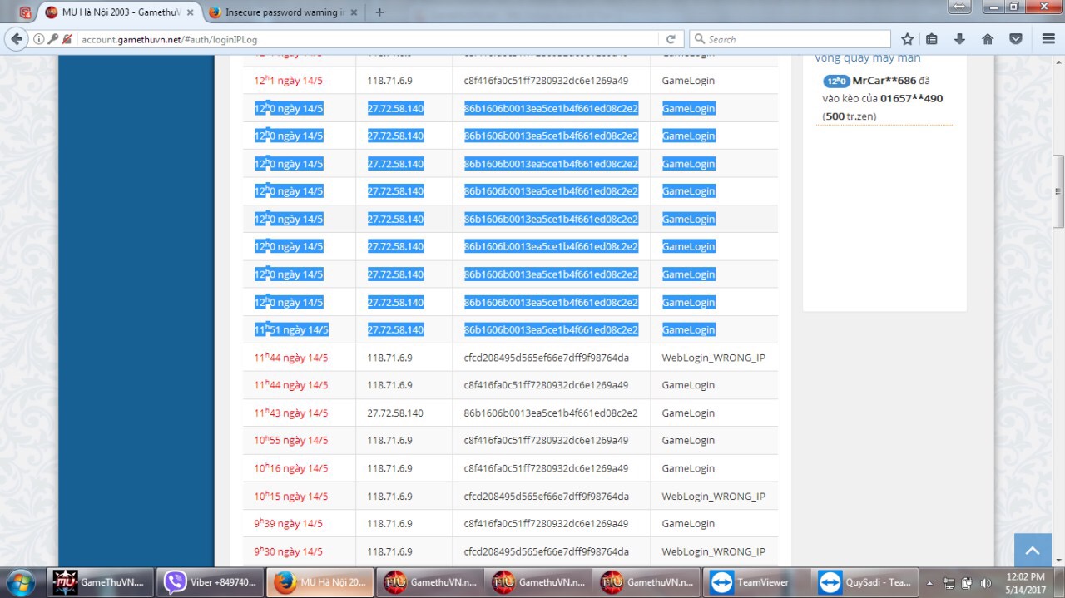Show hidden system tray icons

click(x=929, y=583)
